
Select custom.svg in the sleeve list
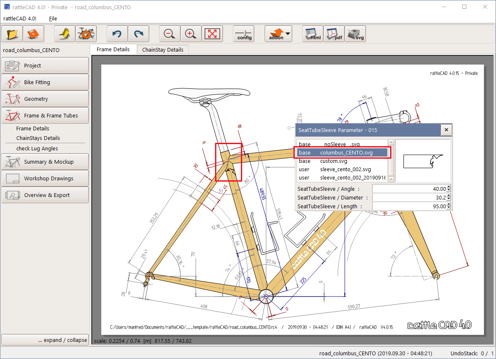[x=342, y=161]
